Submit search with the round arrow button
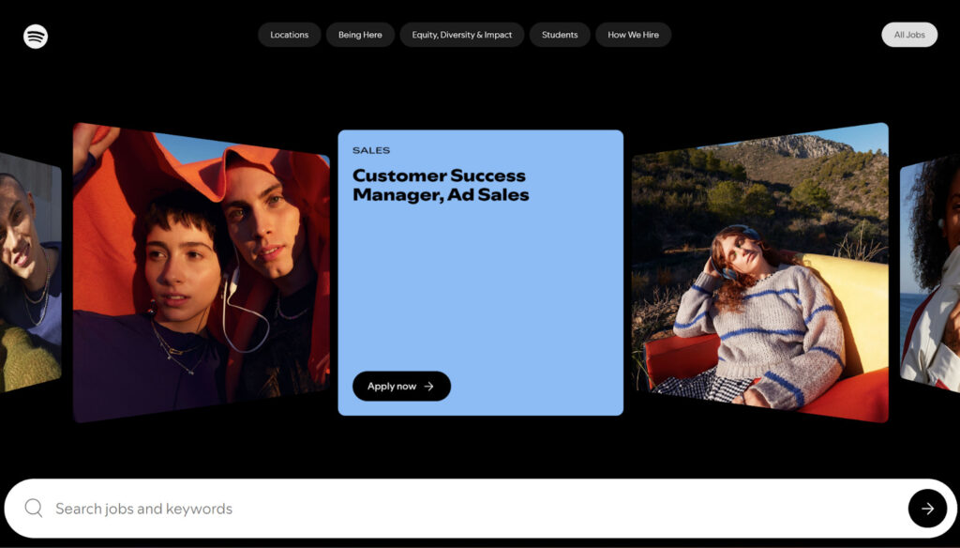This screenshot has height=548, width=960. [x=927, y=509]
